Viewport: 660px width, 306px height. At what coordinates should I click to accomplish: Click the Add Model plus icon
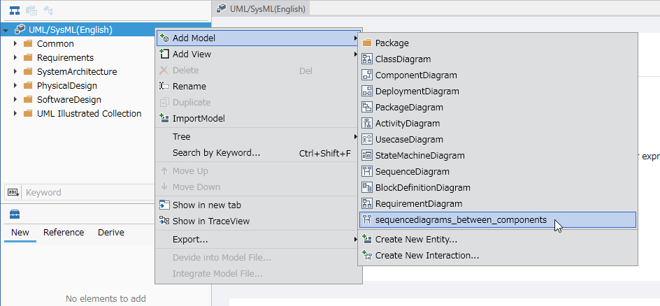(164, 38)
